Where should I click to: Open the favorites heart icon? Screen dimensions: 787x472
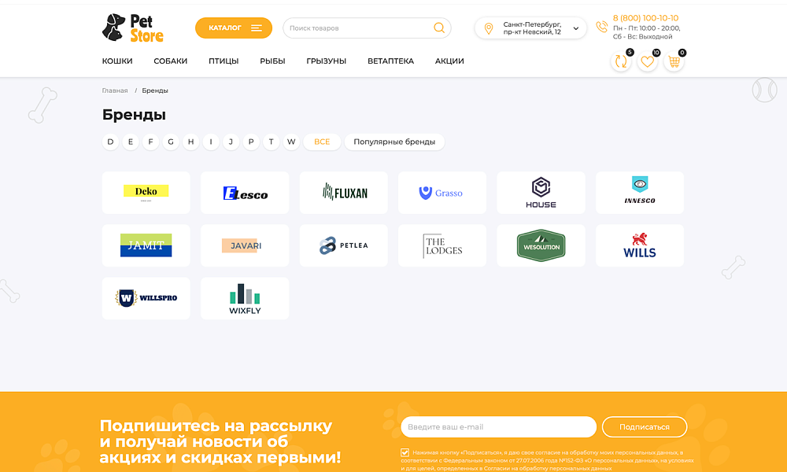pyautogui.click(x=647, y=61)
